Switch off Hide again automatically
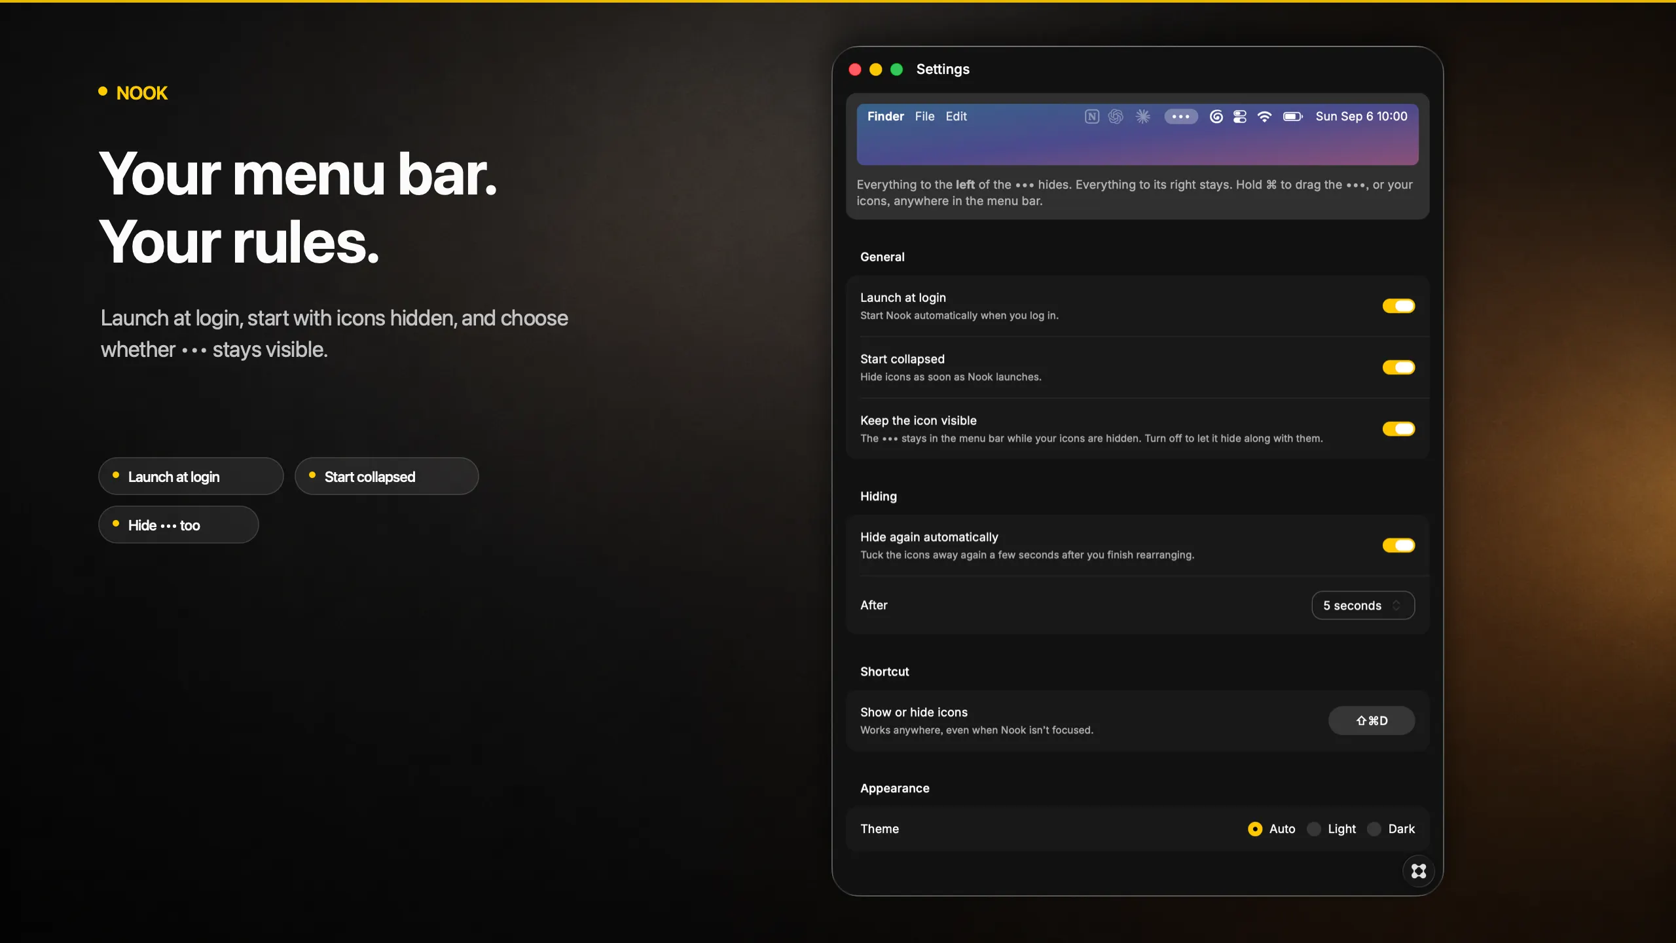Viewport: 1676px width, 943px height. tap(1398, 545)
